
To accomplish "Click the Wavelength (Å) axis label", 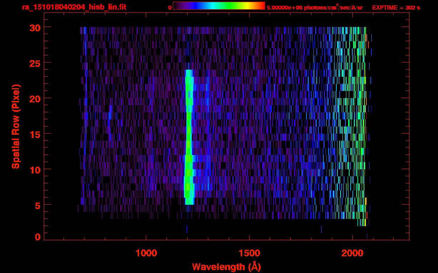I will [224, 267].
